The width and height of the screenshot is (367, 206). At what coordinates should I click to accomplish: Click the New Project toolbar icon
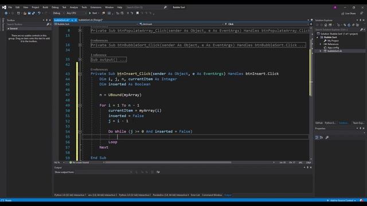tap(18, 13)
